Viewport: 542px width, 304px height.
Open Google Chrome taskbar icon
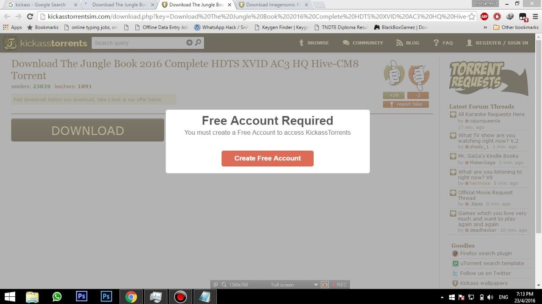(131, 297)
